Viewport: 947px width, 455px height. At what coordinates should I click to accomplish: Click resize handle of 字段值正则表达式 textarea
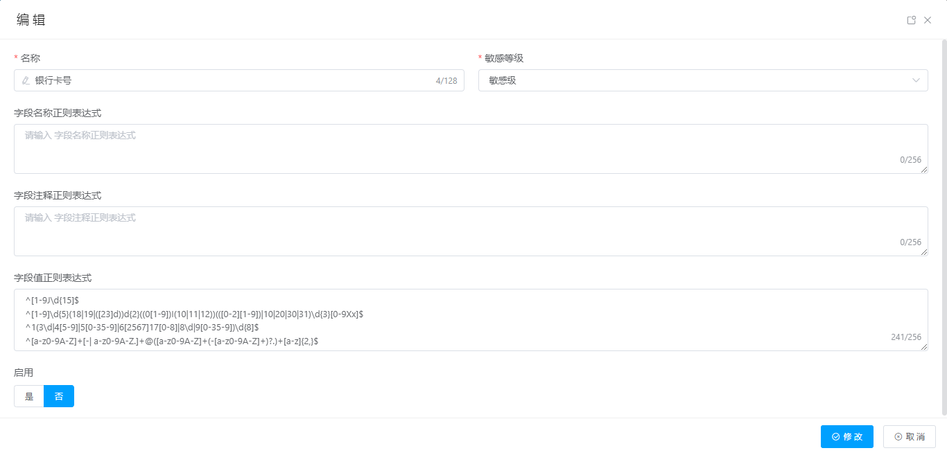point(924,347)
